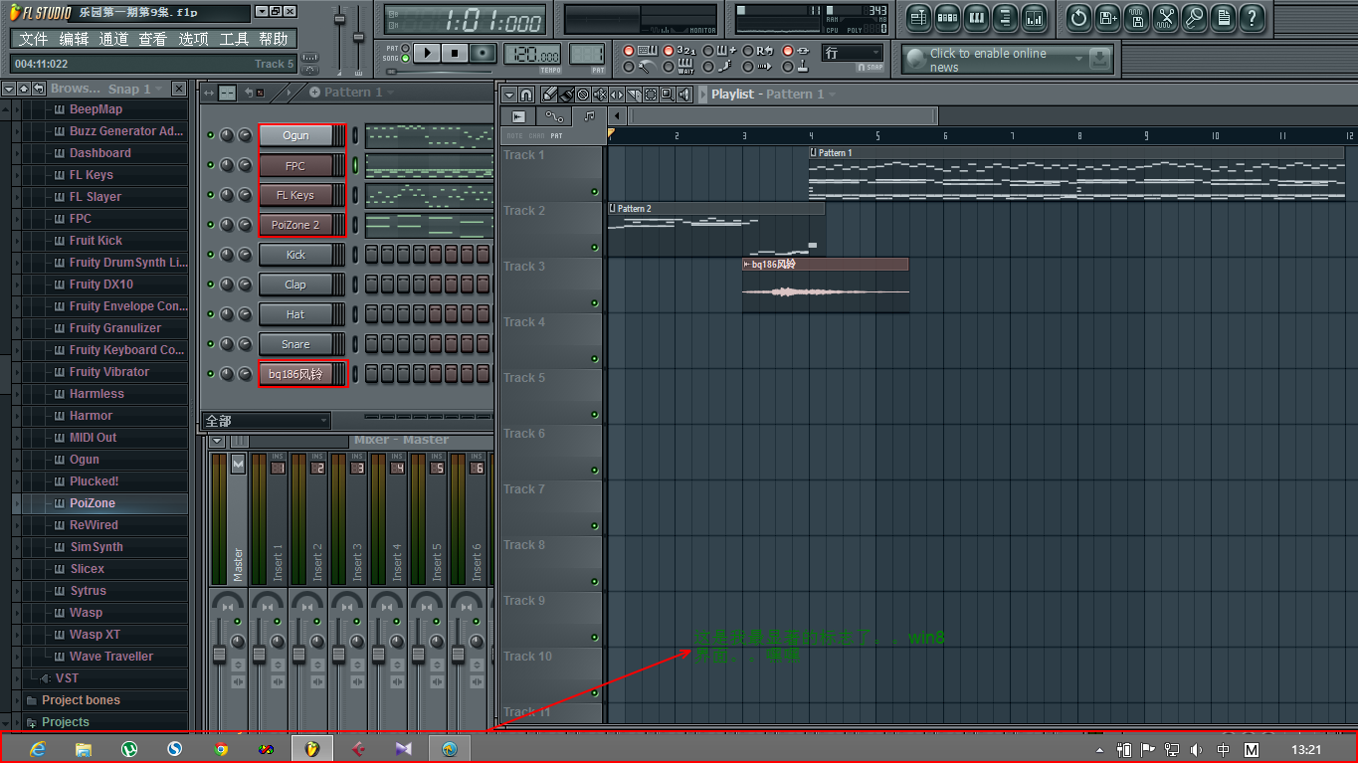Open the Playlist options dropdown arrow
1358x763 pixels.
[x=508, y=95]
